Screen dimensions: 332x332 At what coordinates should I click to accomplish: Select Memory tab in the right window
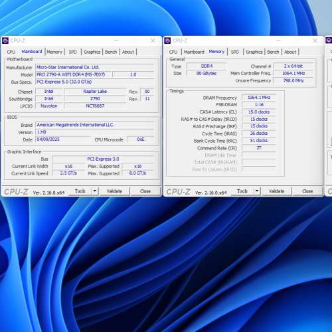tap(216, 52)
